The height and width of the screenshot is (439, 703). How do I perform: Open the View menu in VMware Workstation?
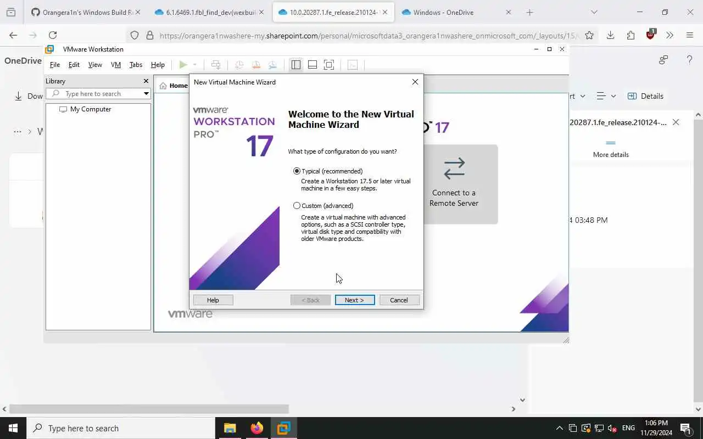click(x=95, y=65)
